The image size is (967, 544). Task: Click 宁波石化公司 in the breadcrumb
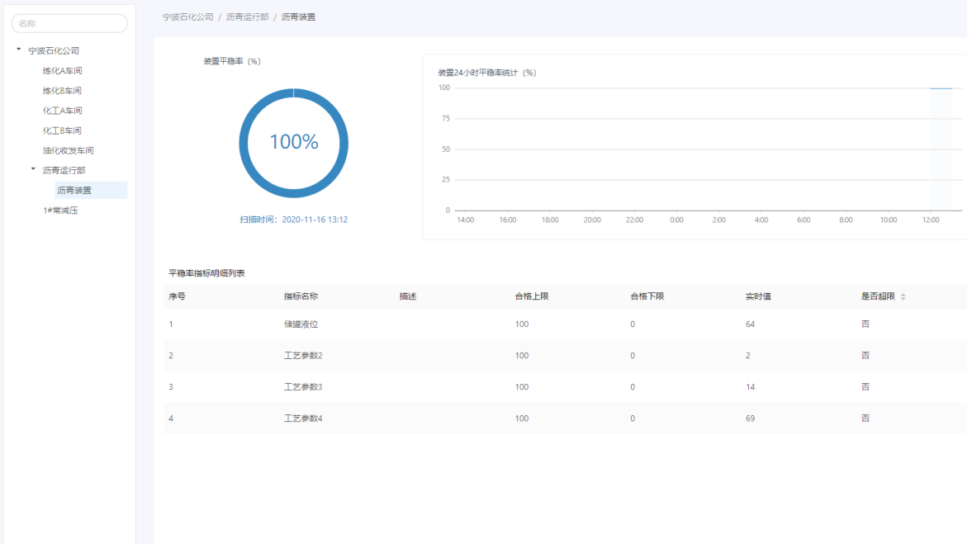pos(187,17)
